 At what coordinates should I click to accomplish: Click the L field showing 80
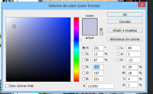point(133,48)
